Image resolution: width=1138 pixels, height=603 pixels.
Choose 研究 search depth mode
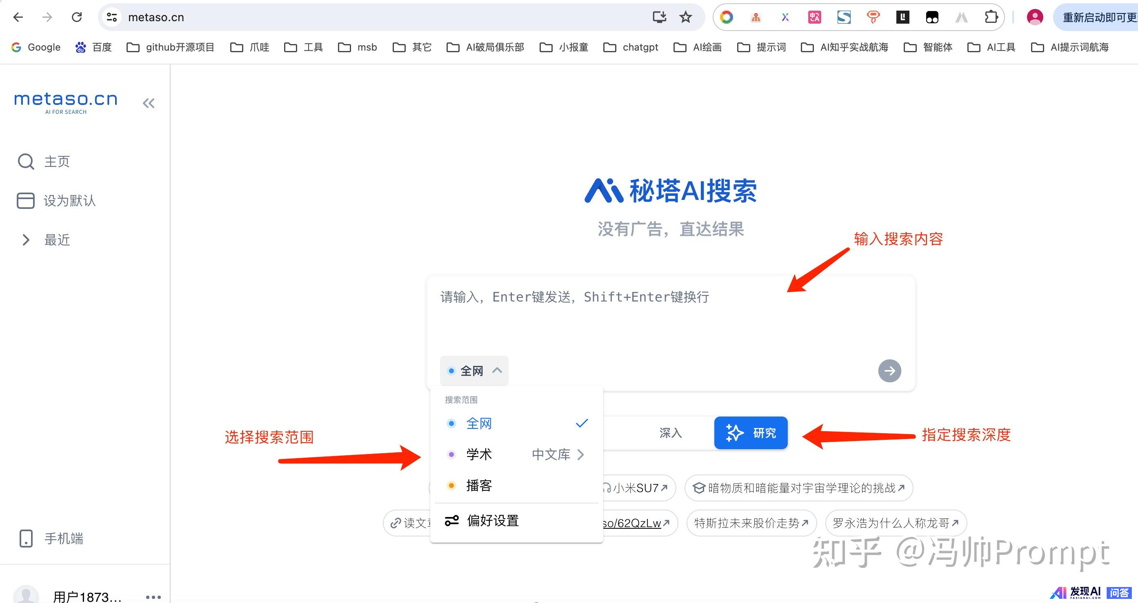[x=751, y=433]
